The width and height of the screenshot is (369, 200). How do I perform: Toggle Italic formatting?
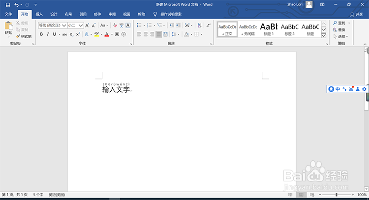(x=48, y=34)
